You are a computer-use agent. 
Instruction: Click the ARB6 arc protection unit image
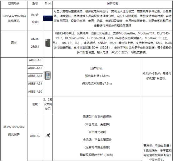click(x=47, y=75)
